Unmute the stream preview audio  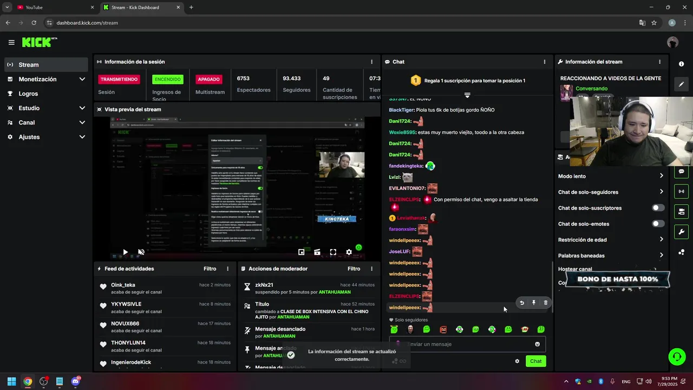coord(141,252)
